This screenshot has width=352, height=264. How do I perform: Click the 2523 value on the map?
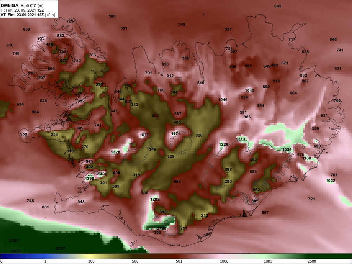(14, 240)
